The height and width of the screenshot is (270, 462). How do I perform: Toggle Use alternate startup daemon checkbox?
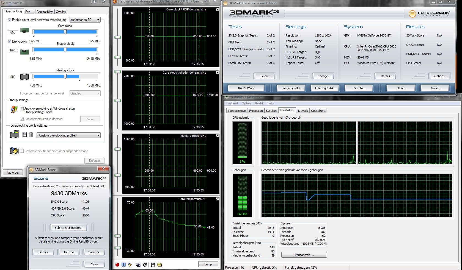coord(22,119)
